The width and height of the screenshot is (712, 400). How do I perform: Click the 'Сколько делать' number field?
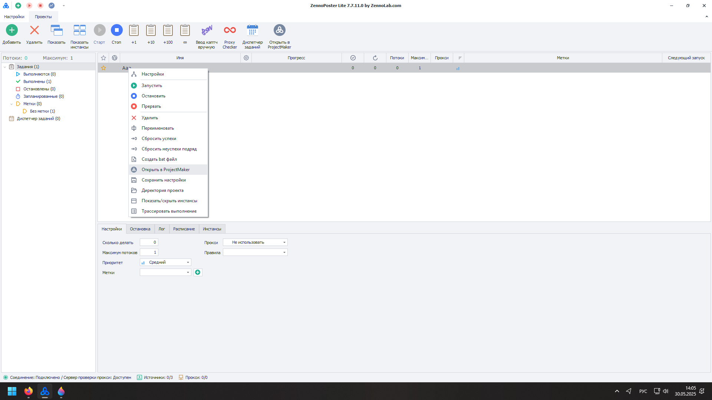149,243
